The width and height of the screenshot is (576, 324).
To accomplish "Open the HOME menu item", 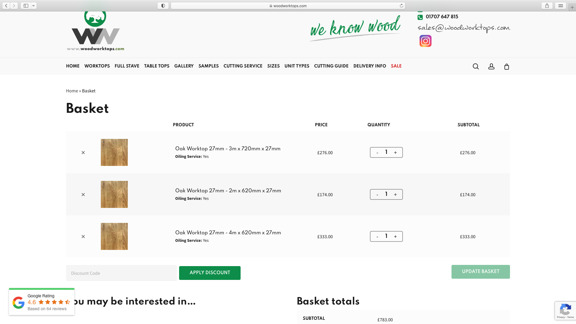I will coord(73,66).
